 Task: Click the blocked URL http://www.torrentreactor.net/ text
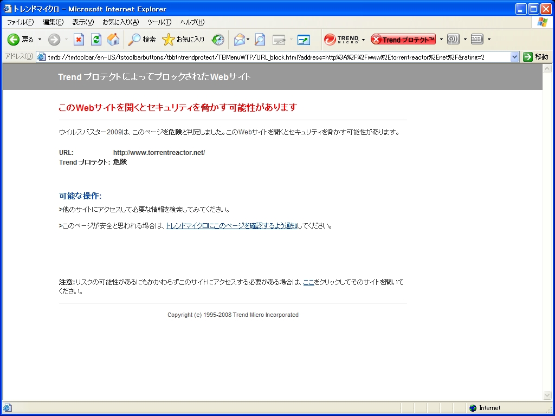(159, 153)
